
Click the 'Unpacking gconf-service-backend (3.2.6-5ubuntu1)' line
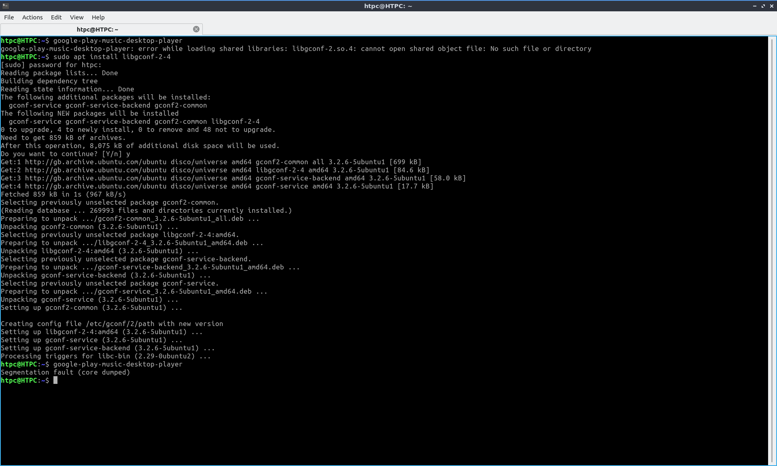(106, 275)
